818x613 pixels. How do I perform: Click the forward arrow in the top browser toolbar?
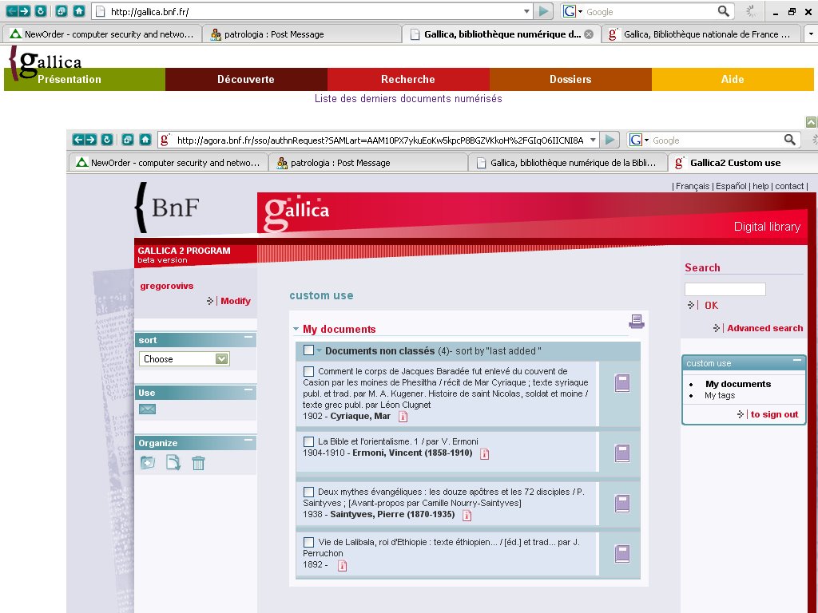pos(25,11)
